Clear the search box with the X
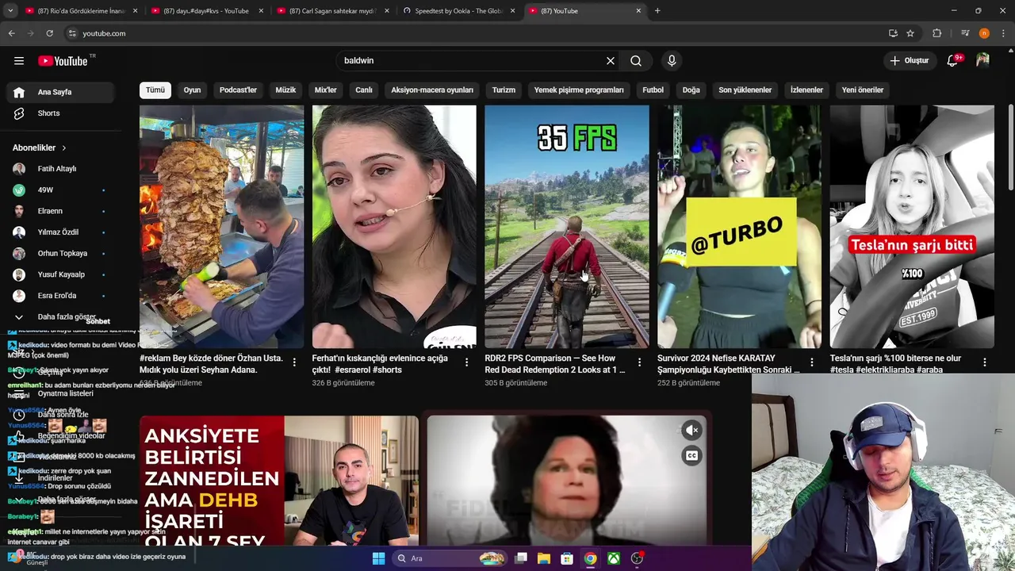 [x=611, y=60]
